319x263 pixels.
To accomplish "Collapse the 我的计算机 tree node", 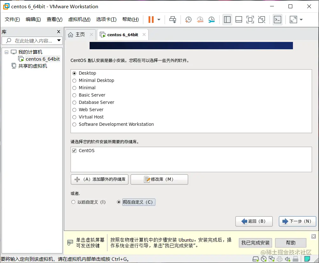I will pos(6,52).
